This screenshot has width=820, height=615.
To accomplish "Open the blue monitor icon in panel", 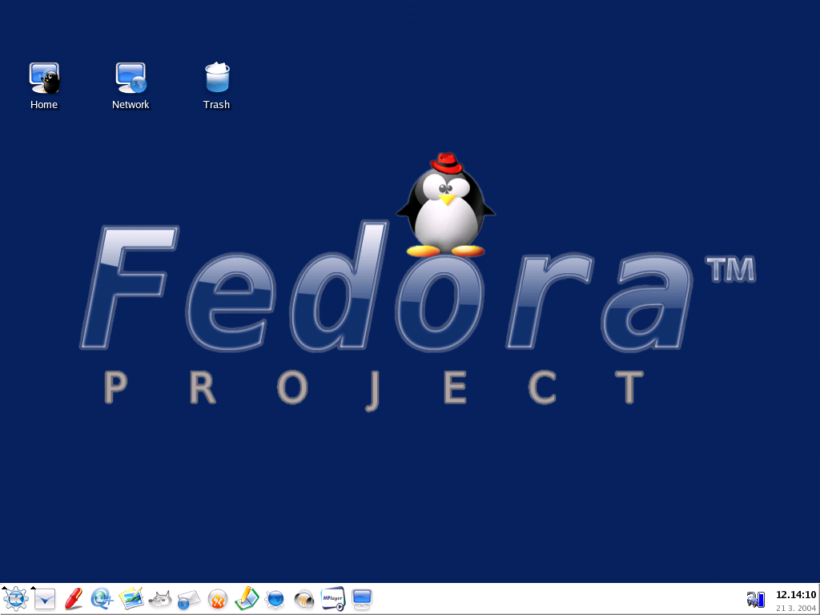I will click(x=362, y=599).
